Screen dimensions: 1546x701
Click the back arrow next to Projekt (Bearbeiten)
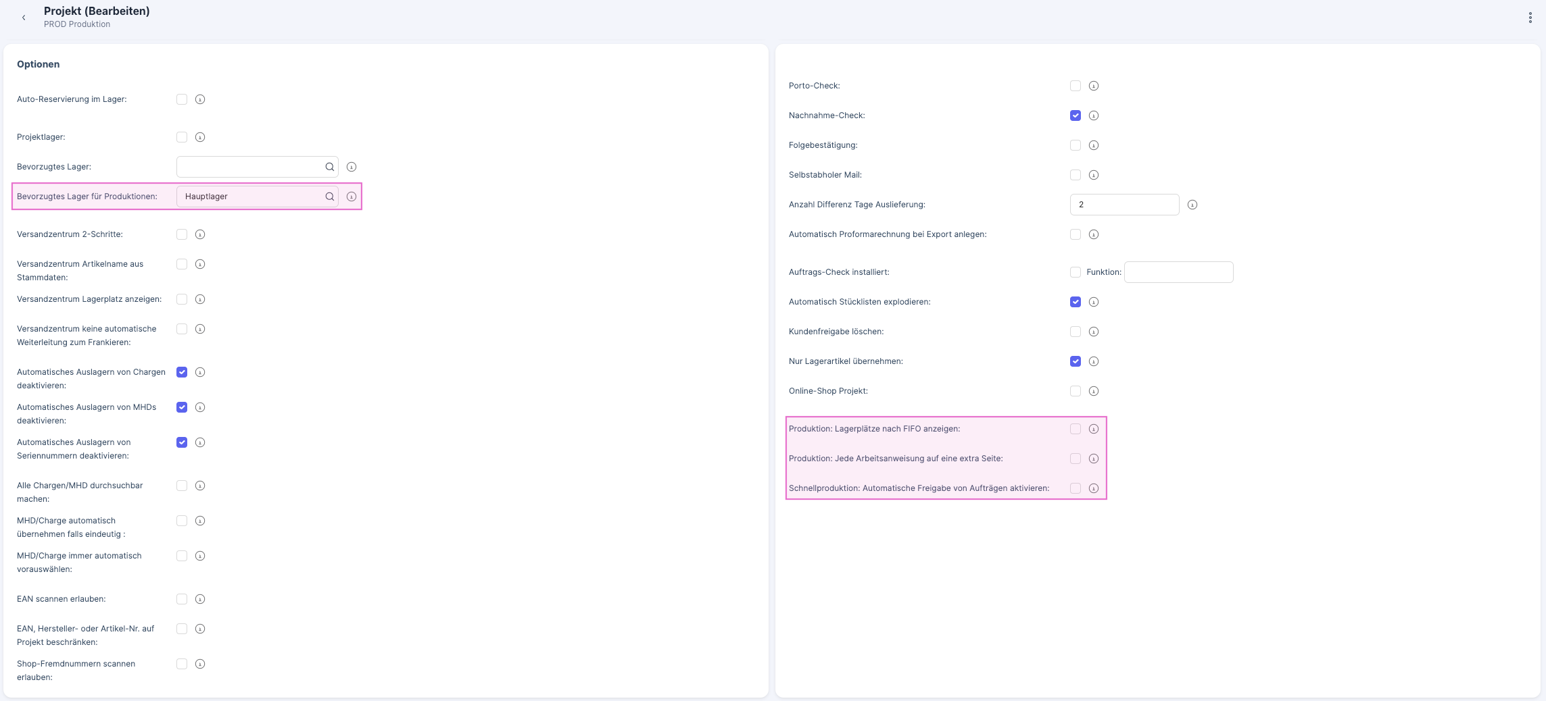pos(24,18)
